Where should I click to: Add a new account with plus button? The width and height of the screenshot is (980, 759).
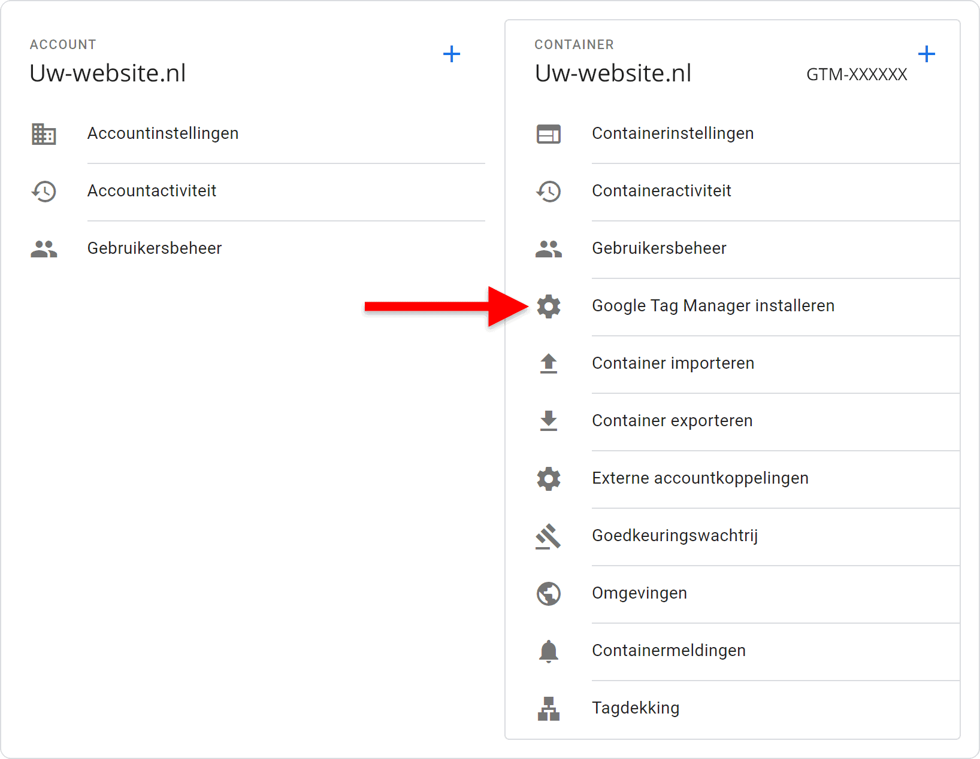click(x=452, y=54)
